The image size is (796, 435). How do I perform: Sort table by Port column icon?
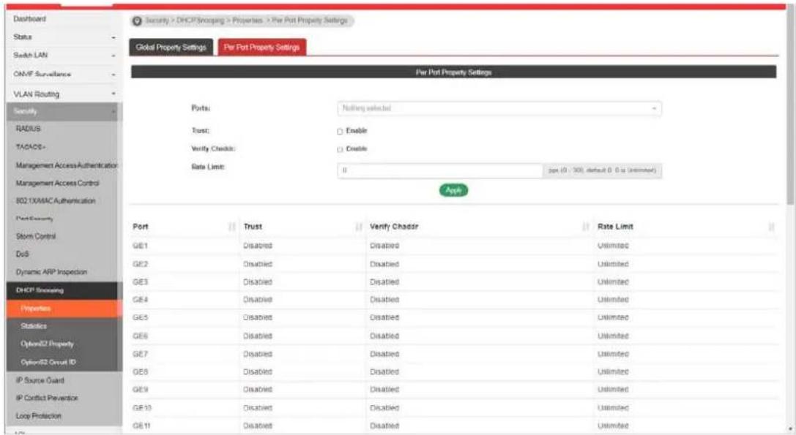232,227
